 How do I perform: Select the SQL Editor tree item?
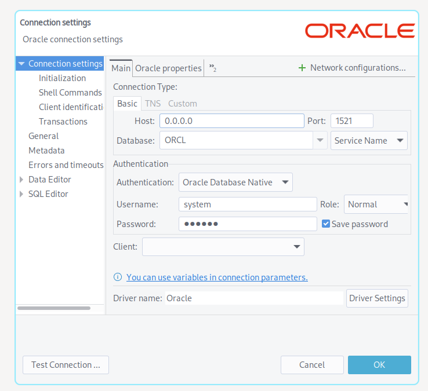[x=48, y=194]
